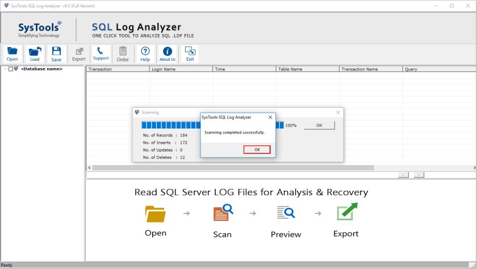The image size is (477, 269).
Task: Click the Order clipboard icon
Action: pyautogui.click(x=123, y=53)
